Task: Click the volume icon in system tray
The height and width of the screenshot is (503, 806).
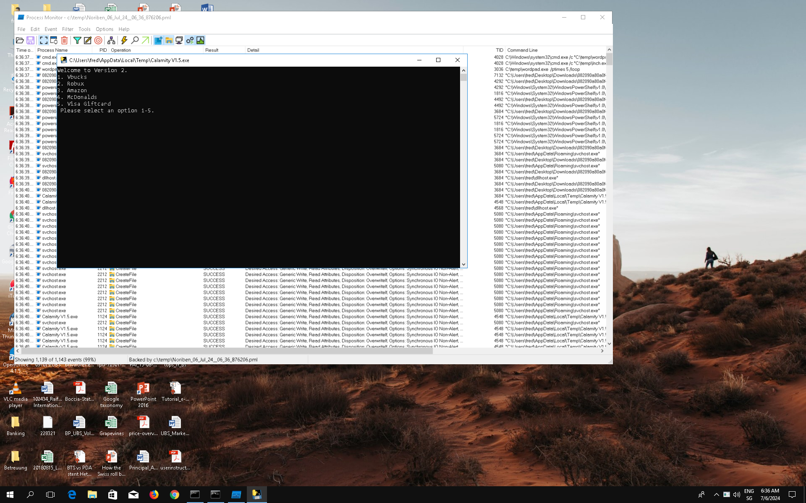Action: [x=736, y=495]
